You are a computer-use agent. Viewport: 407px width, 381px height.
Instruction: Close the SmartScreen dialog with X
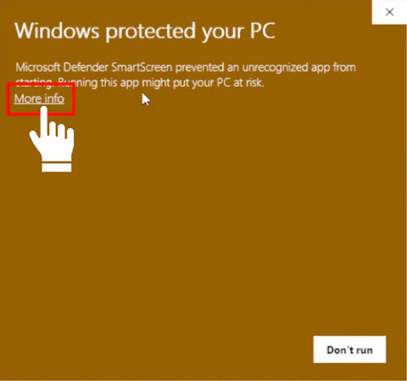tap(389, 12)
